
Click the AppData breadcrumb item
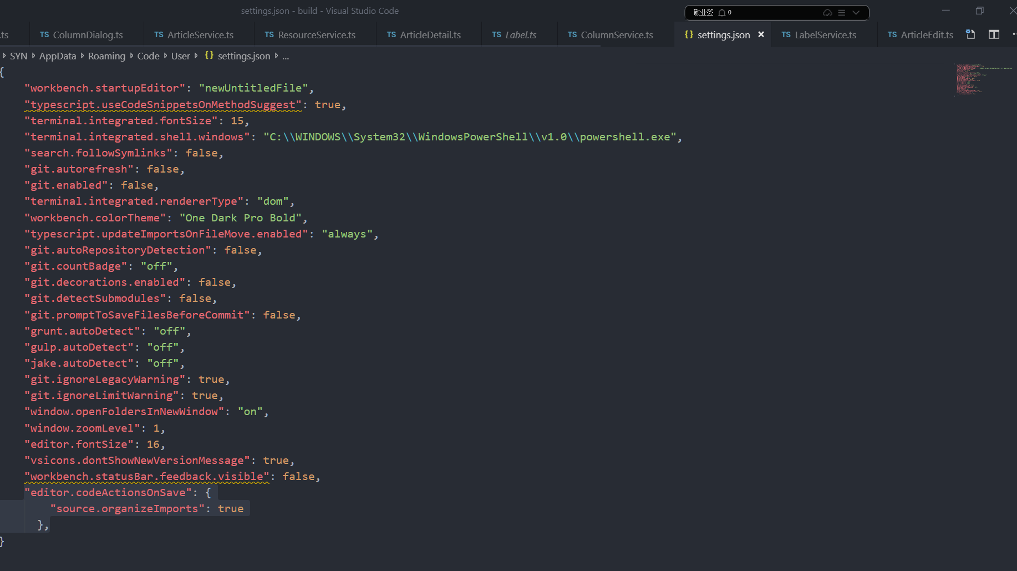click(x=58, y=55)
